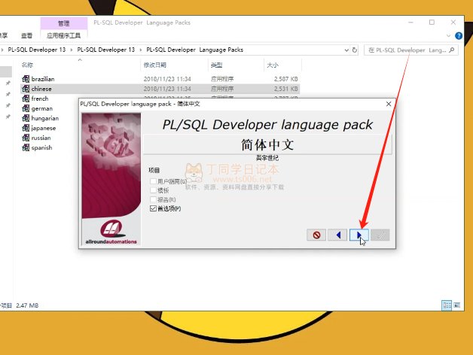Expand the address bar history dropdown
Screen dimensions: 473x355
coord(346,50)
